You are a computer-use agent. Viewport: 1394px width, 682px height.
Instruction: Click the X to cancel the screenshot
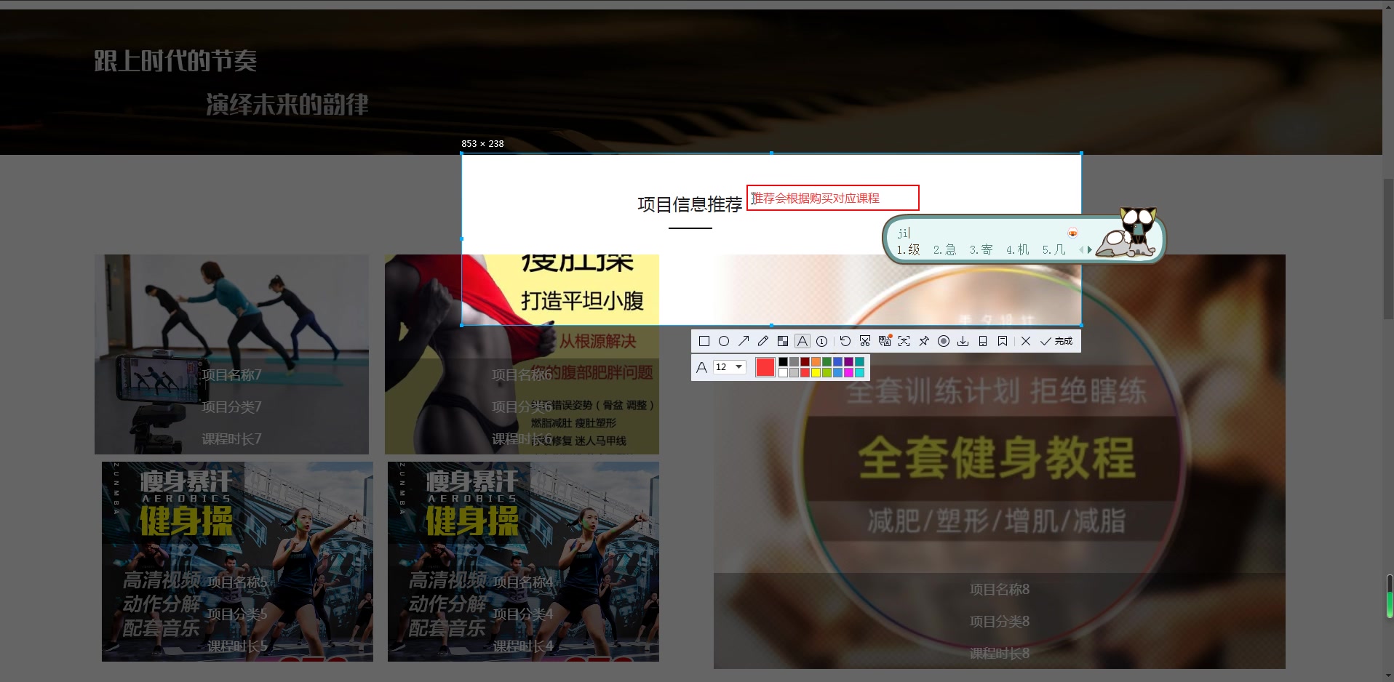point(1025,340)
